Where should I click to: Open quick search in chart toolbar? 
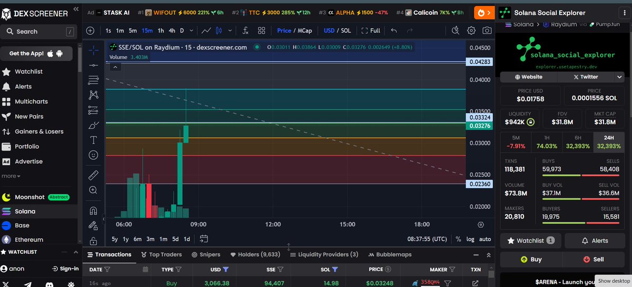pyautogui.click(x=456, y=31)
